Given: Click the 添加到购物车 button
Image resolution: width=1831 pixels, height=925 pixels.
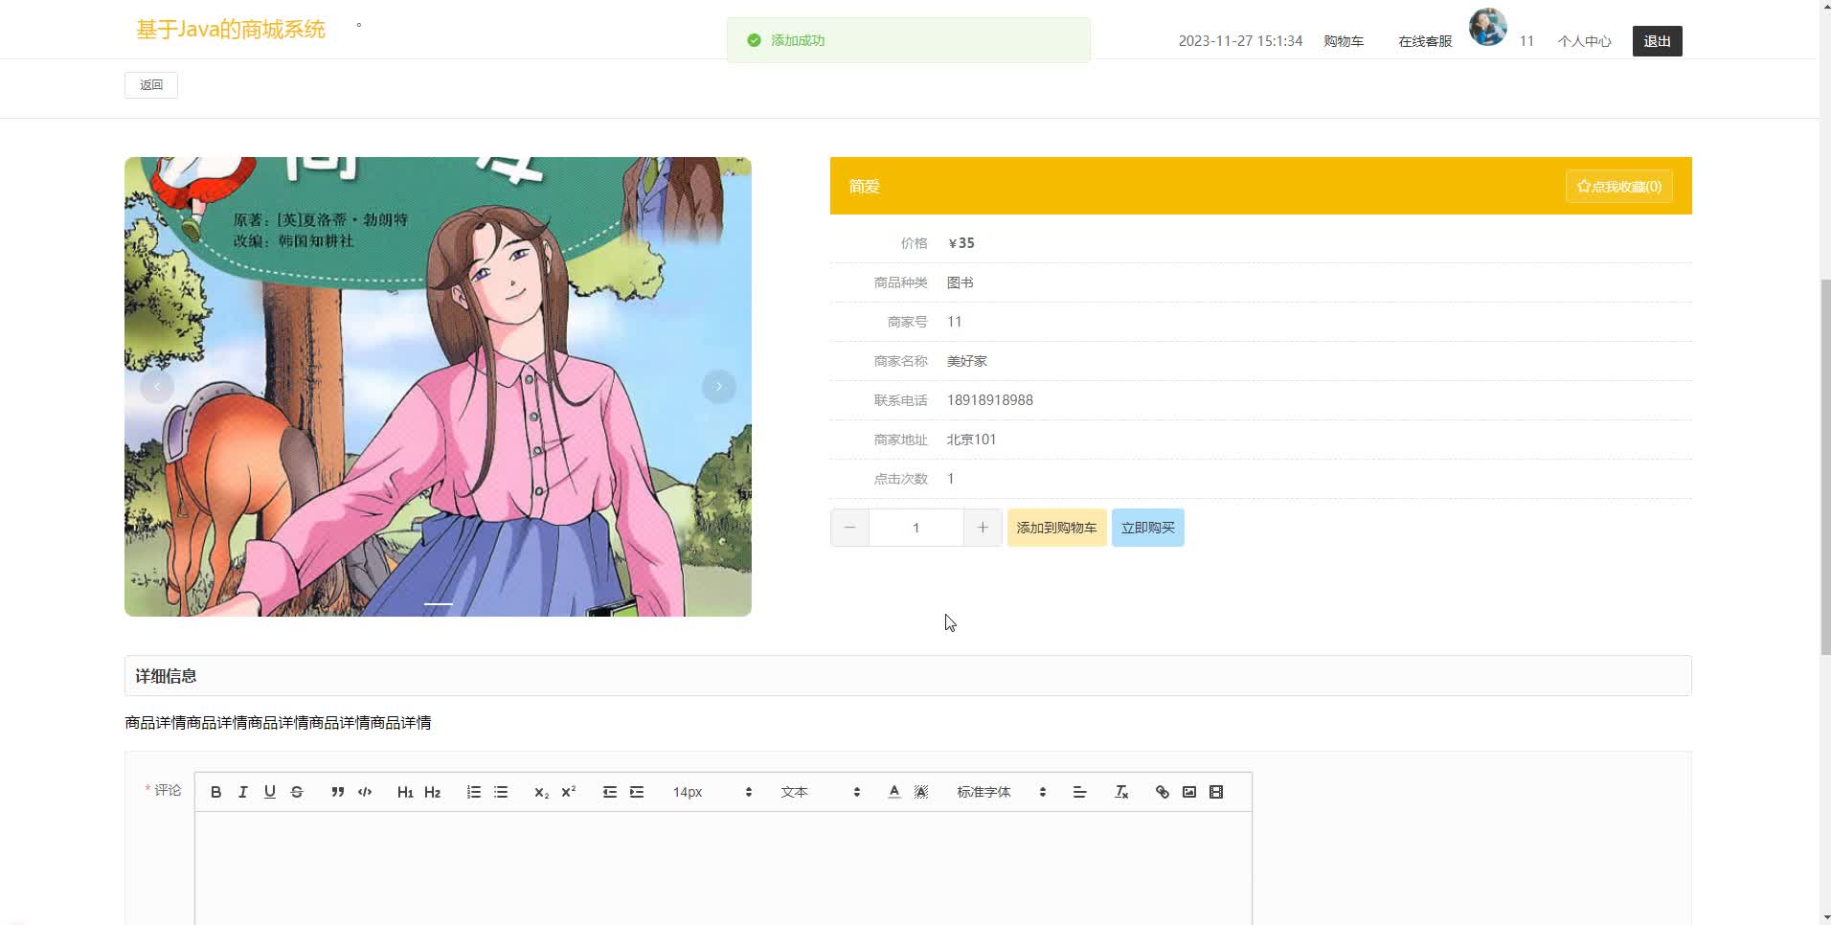Looking at the screenshot, I should pos(1056,528).
